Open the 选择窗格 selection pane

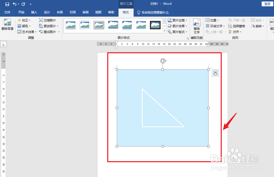coord(237,26)
